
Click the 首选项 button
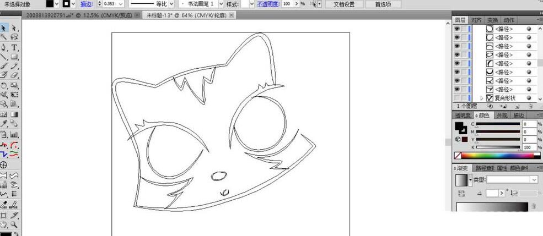tap(383, 4)
